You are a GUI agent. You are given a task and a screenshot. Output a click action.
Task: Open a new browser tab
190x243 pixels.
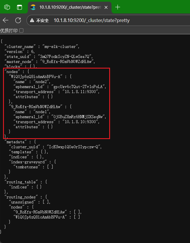(118, 7)
